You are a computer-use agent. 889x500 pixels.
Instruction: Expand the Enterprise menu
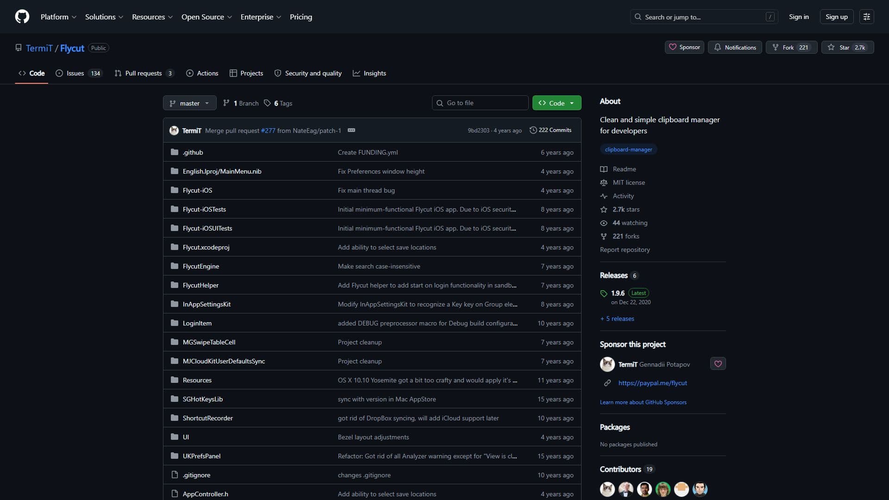point(261,17)
